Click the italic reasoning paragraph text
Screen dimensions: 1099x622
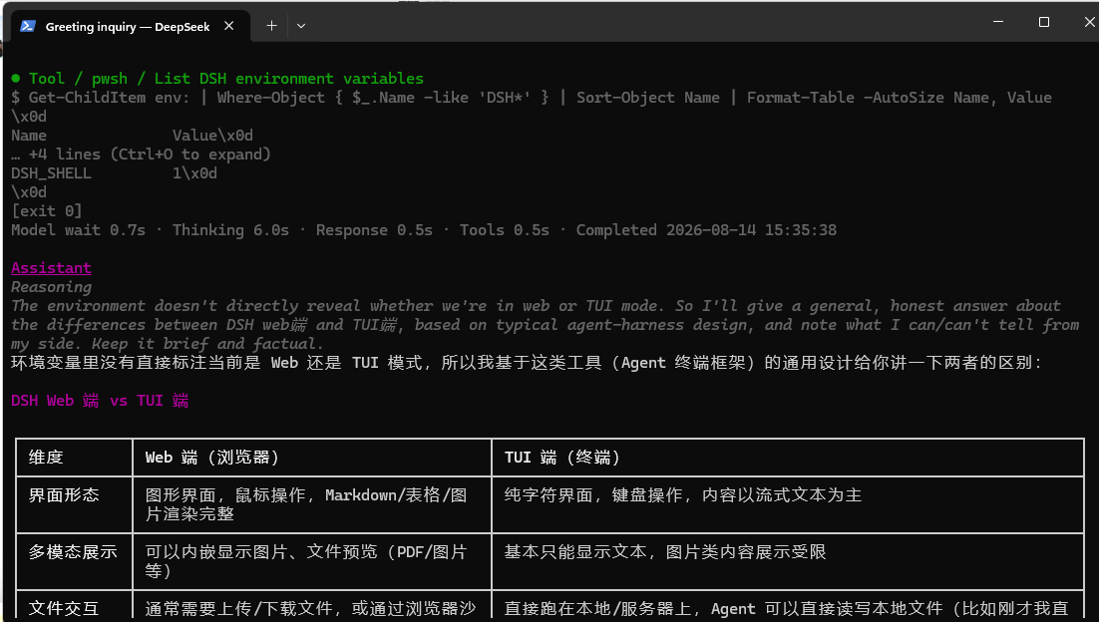point(546,324)
